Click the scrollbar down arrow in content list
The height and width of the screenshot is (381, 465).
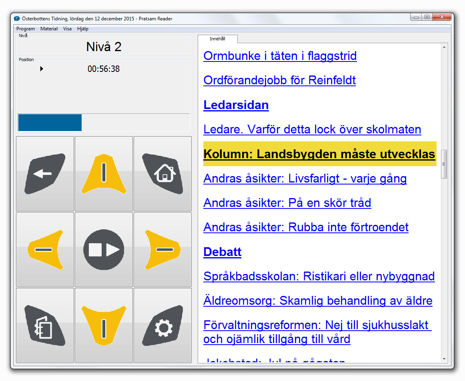coord(444,359)
